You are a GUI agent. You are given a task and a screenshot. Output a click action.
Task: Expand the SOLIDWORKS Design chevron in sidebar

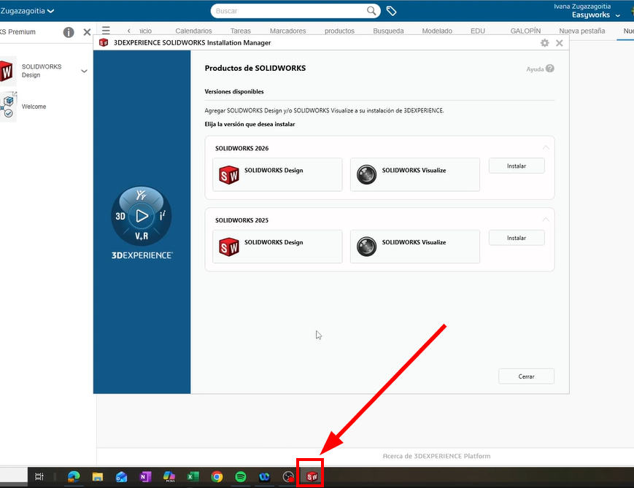pyautogui.click(x=84, y=71)
